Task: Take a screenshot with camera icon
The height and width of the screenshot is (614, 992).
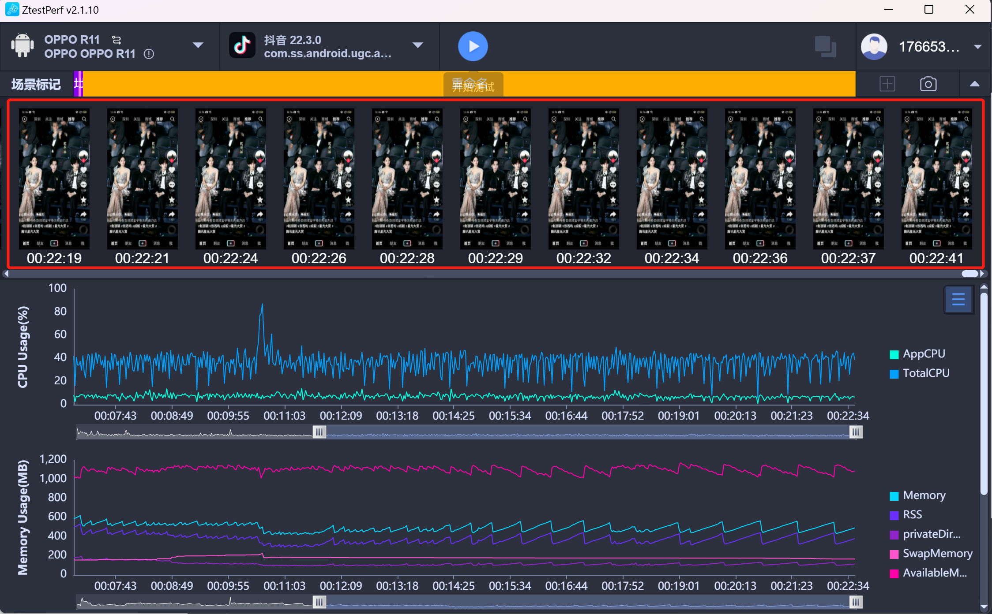Action: tap(928, 84)
